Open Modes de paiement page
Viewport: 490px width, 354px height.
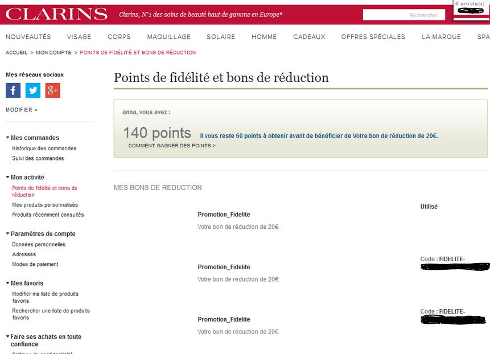point(35,264)
